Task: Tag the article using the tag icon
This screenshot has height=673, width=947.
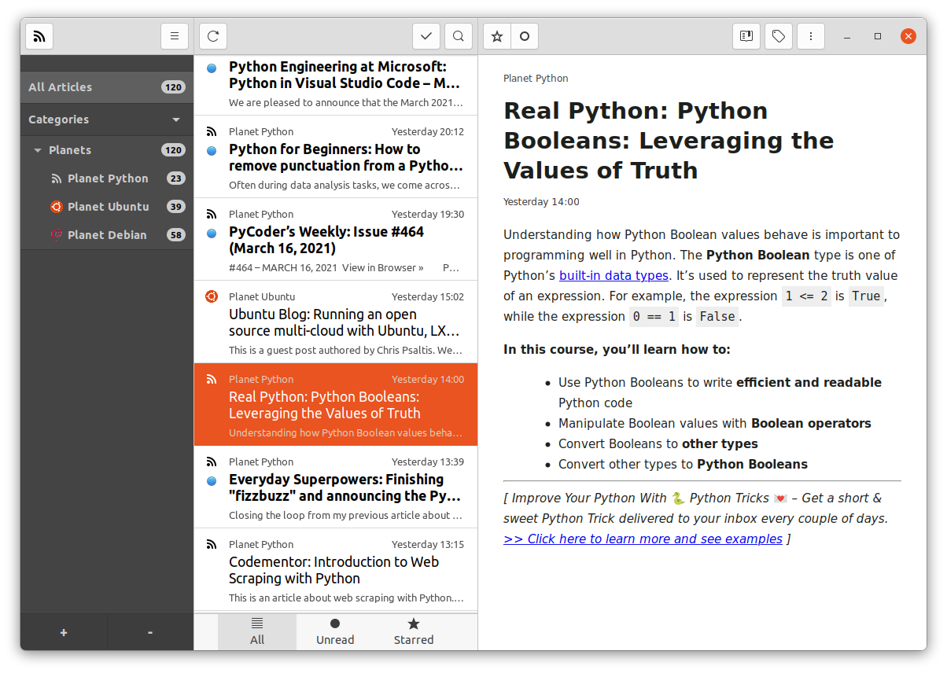Action: click(x=779, y=36)
